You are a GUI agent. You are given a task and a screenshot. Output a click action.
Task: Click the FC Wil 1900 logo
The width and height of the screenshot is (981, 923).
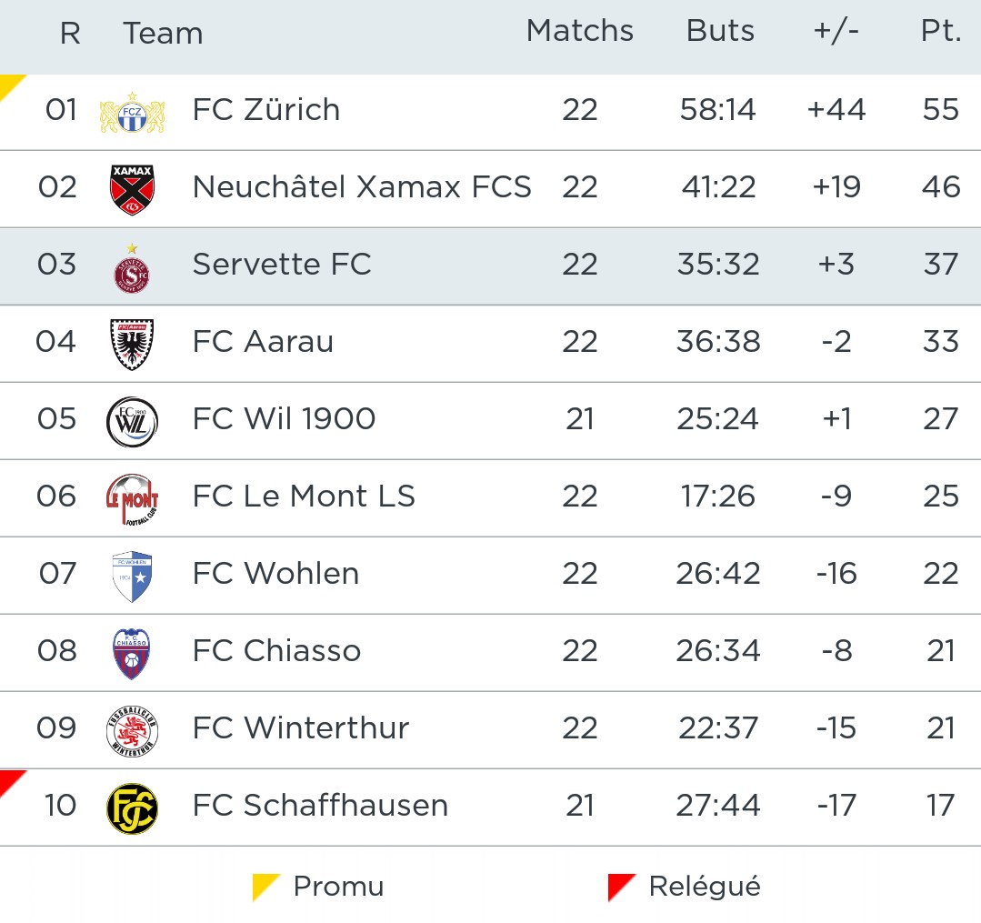pyautogui.click(x=132, y=422)
